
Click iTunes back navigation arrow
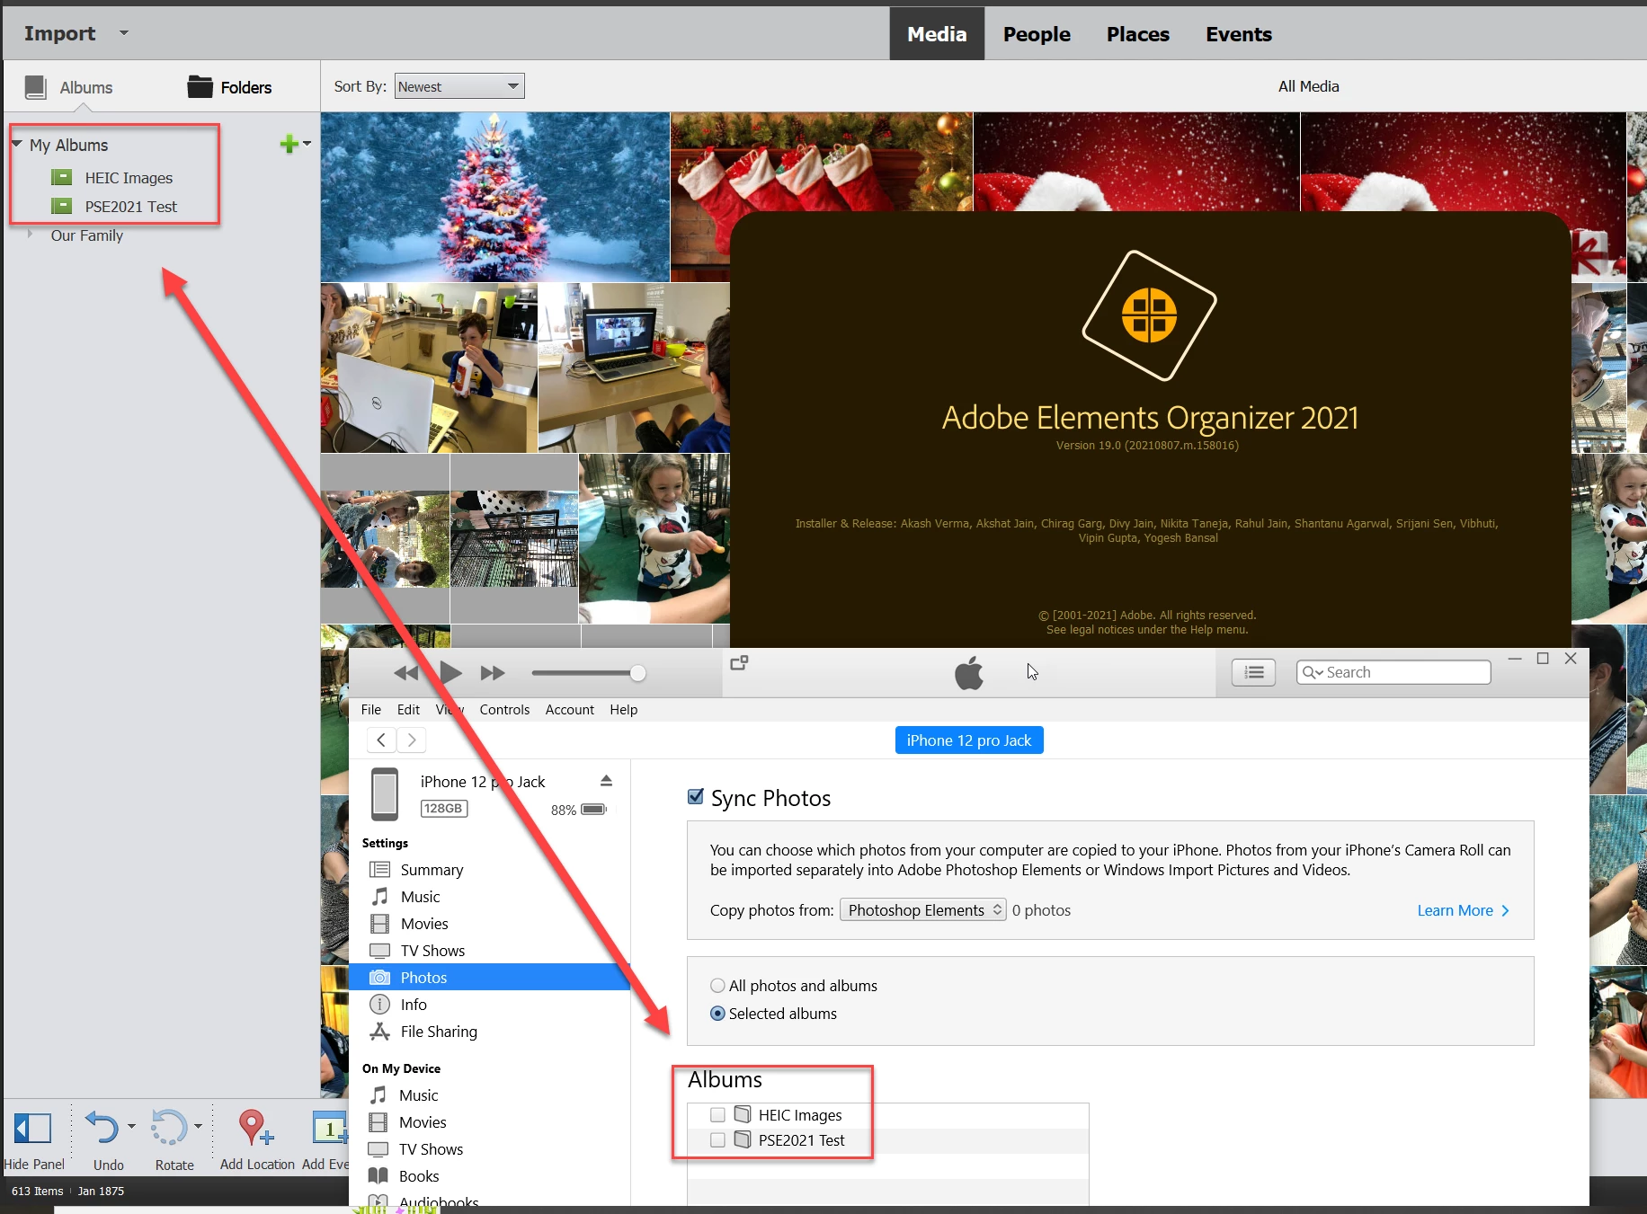point(381,740)
